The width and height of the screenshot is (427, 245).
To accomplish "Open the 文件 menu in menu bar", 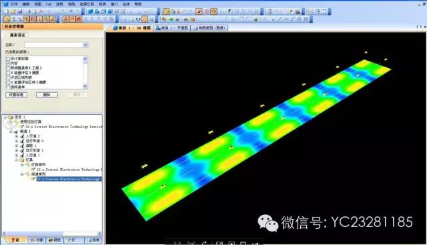I will click(x=14, y=4).
